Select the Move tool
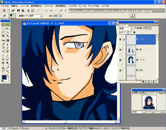This screenshot has width=166, height=130. pos(7,28)
